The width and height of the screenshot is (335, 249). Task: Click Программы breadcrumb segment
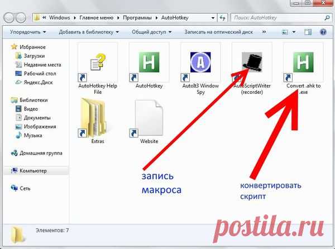[137, 17]
